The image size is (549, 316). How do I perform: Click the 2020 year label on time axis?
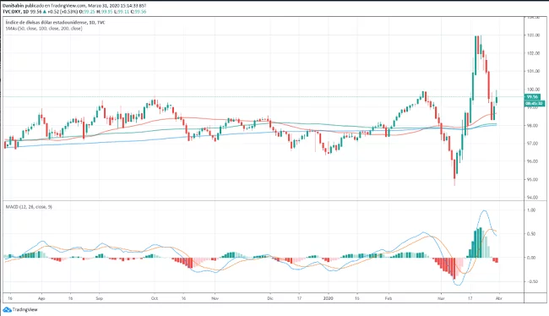[328, 298]
